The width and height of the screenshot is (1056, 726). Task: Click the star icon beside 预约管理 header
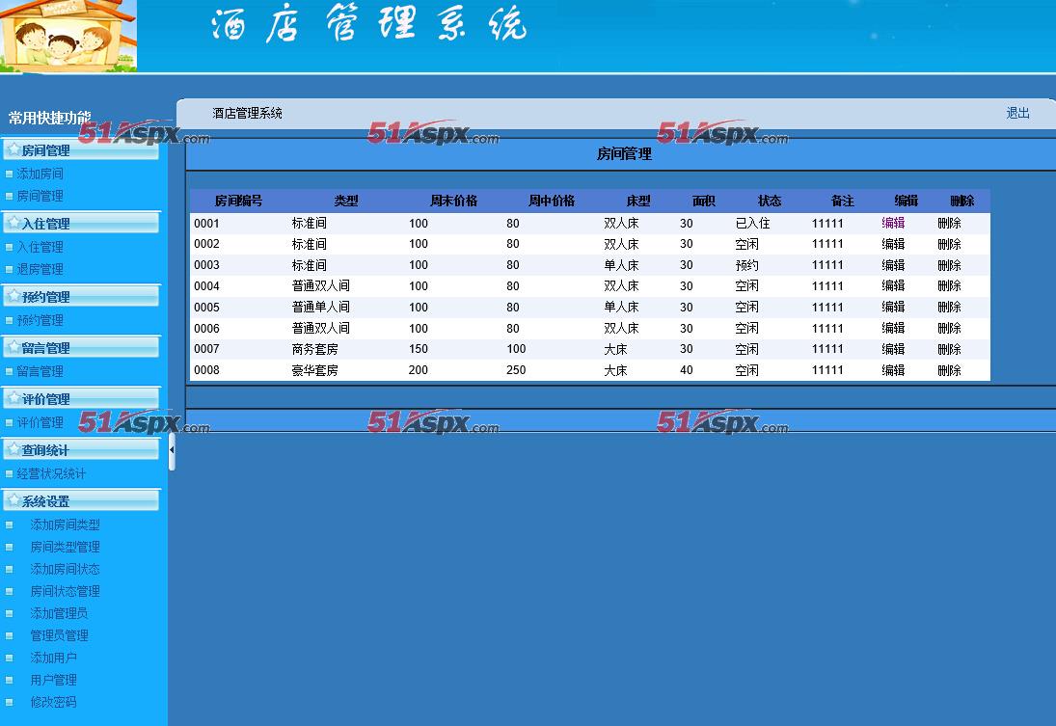tap(13, 296)
